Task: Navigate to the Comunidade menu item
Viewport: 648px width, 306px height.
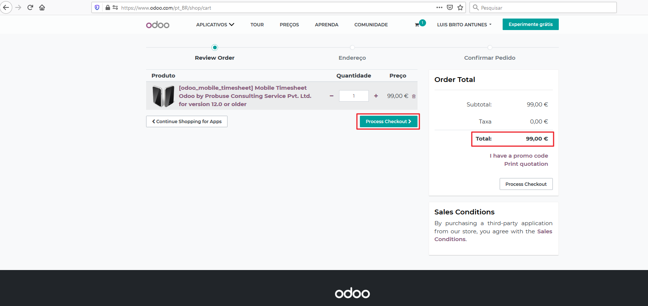Action: click(371, 25)
